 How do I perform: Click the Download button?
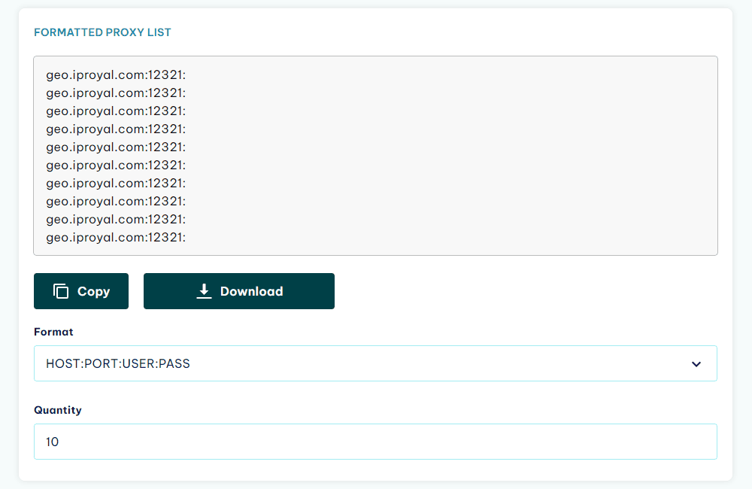[239, 291]
